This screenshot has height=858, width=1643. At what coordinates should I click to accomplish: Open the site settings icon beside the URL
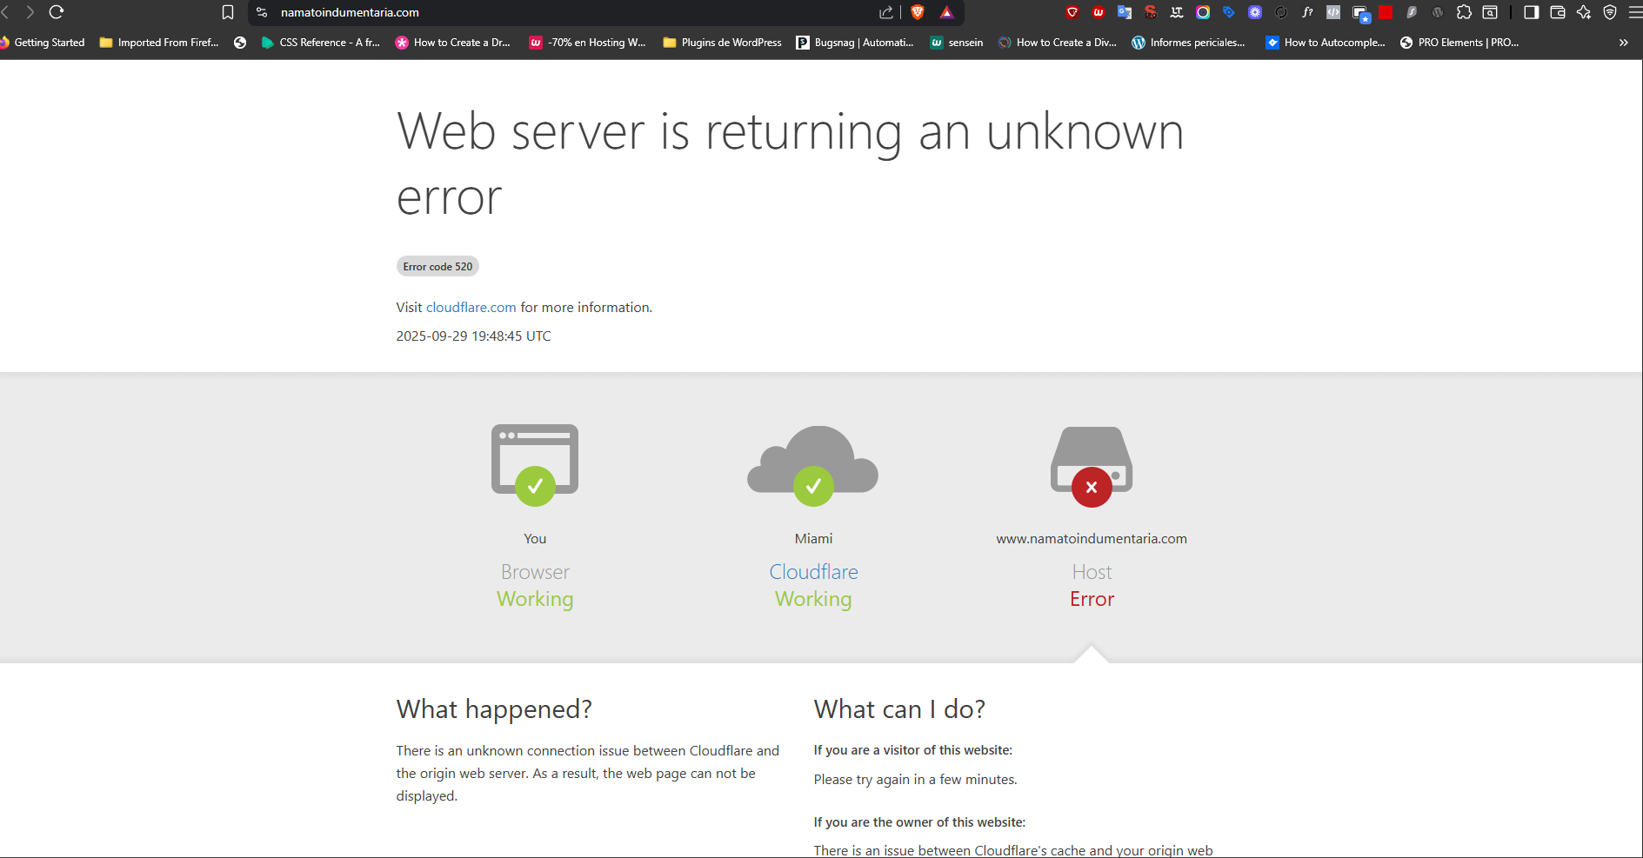coord(262,12)
